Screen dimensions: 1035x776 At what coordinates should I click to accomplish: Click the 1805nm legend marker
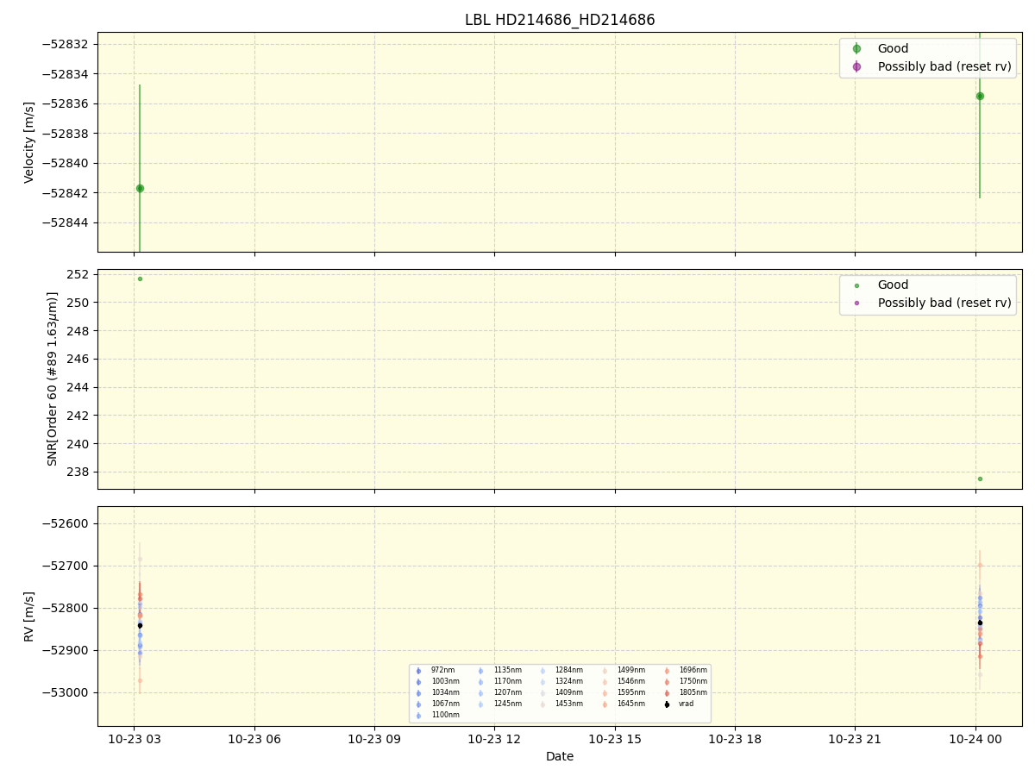tap(667, 693)
